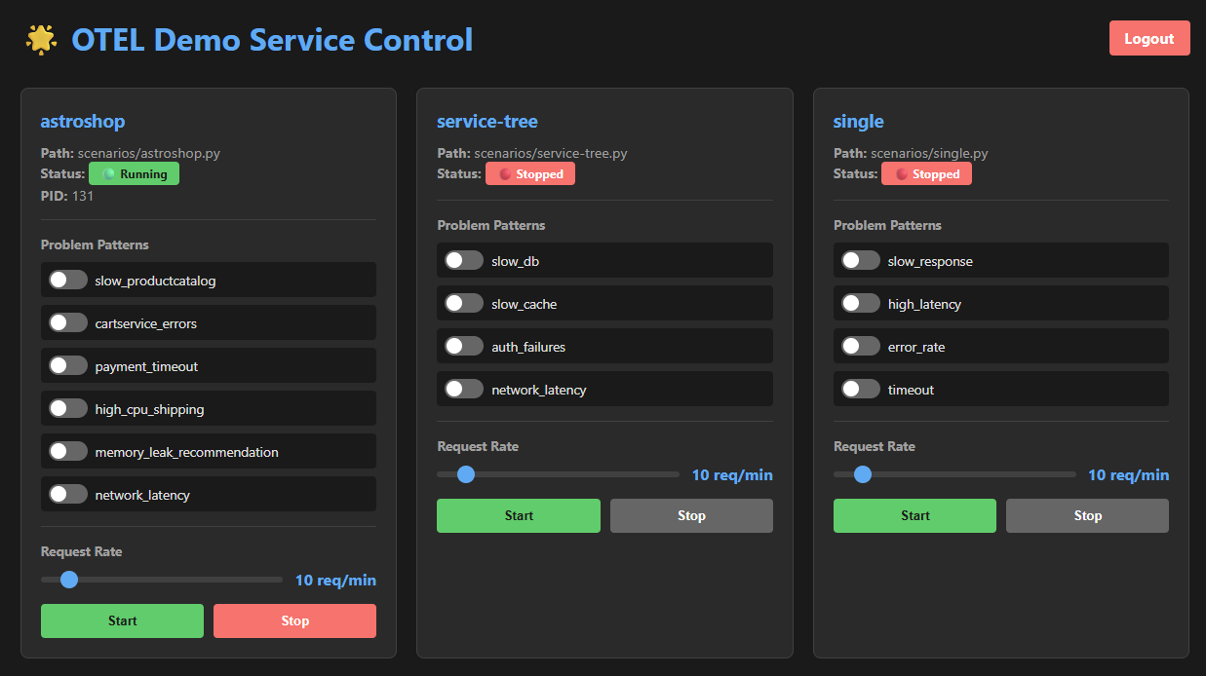Toggle payment_timeout in astroshop
Image resolution: width=1206 pixels, height=676 pixels.
click(x=68, y=366)
